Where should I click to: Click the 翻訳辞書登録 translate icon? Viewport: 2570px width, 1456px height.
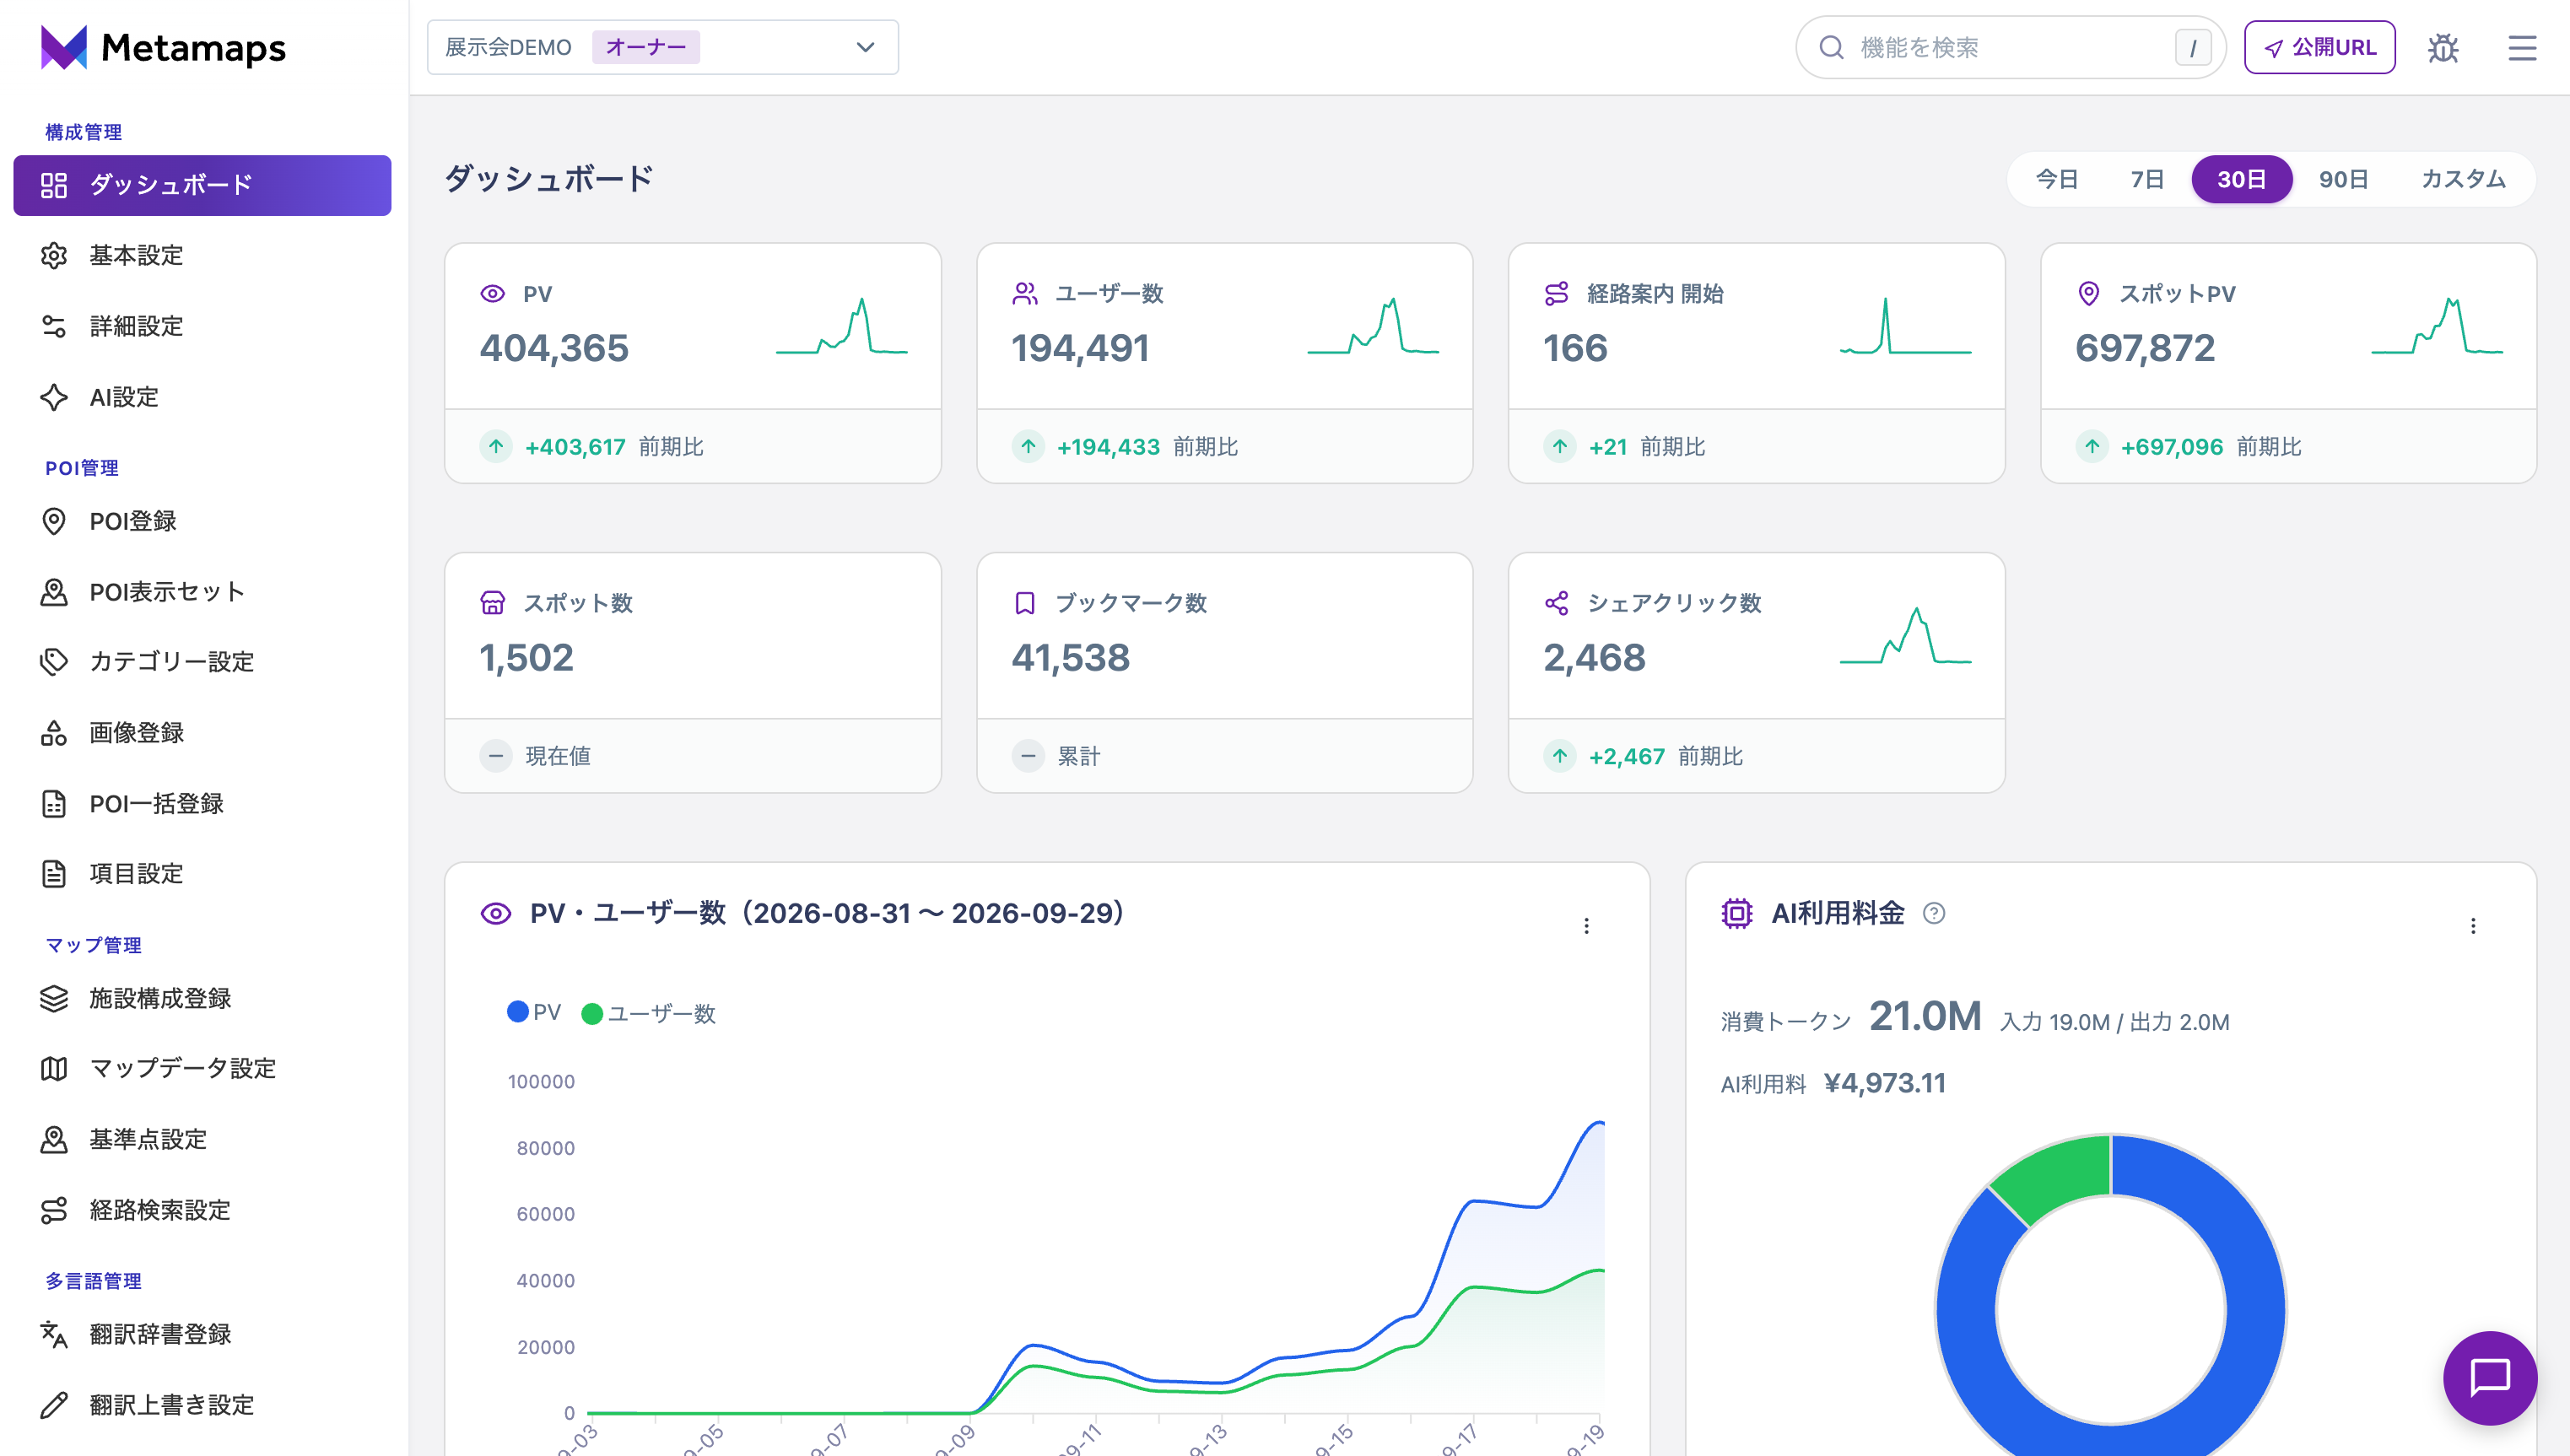tap(54, 1334)
